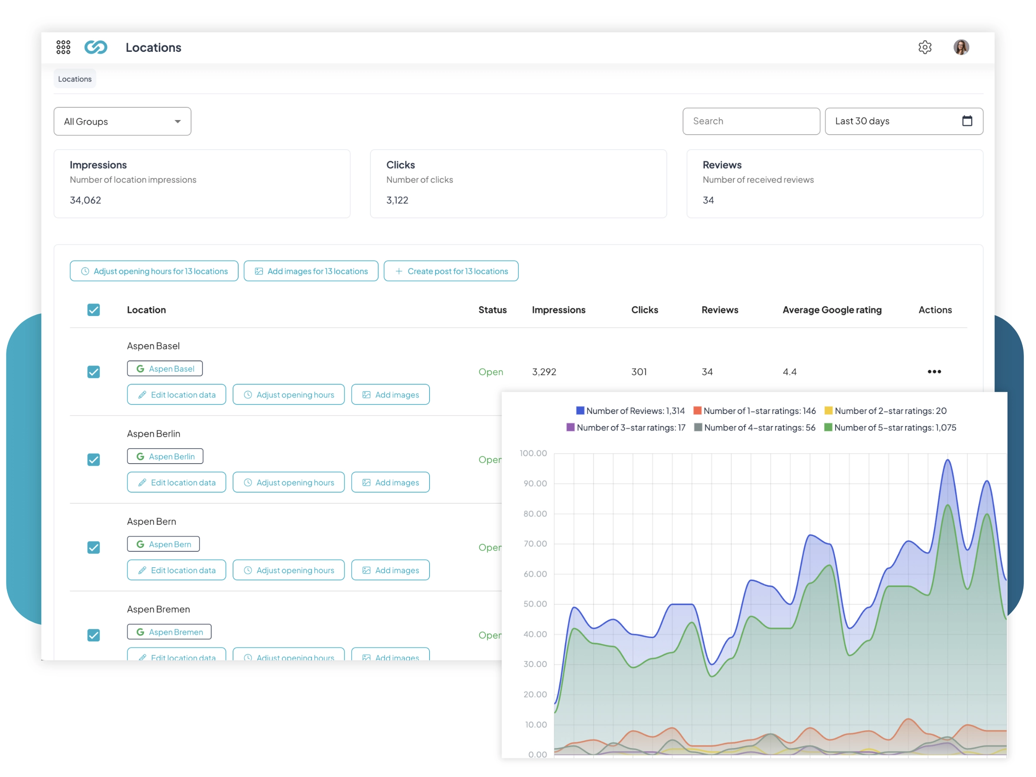The image size is (1036, 777).
Task: Click the Google Aspen Bern listing badge
Action: (x=163, y=544)
